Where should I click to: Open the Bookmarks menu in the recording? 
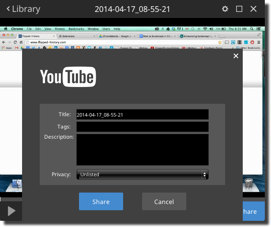point(76,29)
